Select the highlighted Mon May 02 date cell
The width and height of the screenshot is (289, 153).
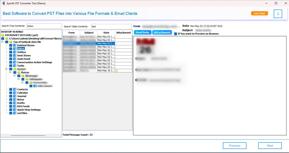(106, 43)
